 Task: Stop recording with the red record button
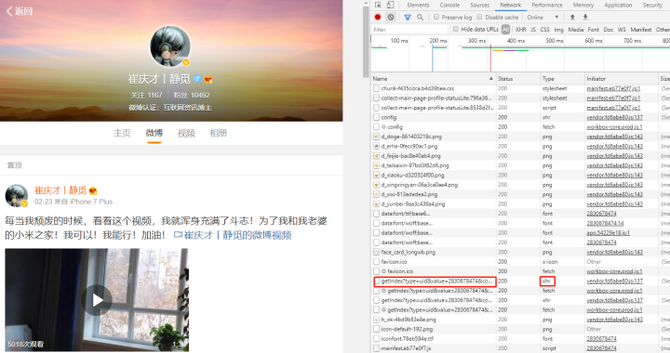[378, 17]
